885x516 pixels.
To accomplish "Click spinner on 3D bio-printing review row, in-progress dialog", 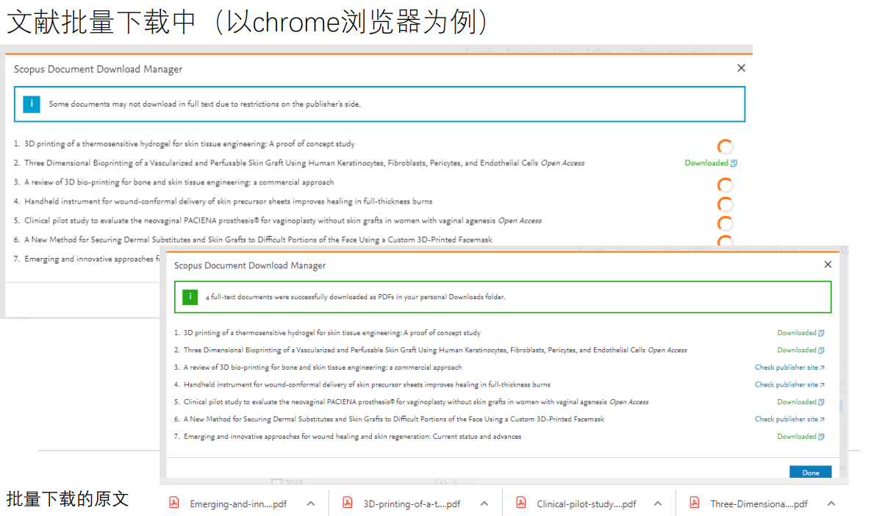I will click(725, 184).
